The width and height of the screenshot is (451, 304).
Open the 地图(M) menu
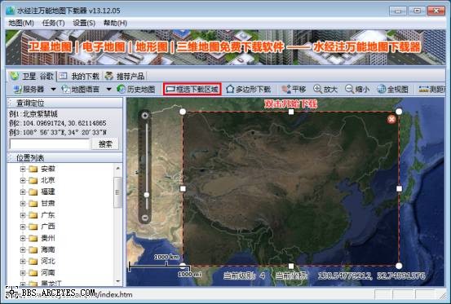[x=21, y=23]
